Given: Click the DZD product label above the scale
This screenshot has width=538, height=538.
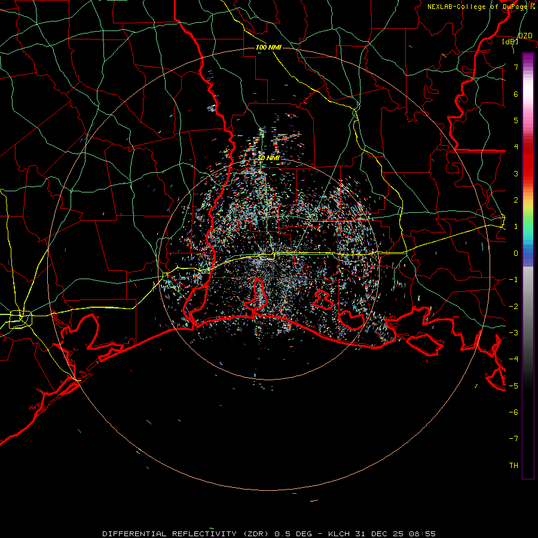Looking at the screenshot, I should coord(525,36).
